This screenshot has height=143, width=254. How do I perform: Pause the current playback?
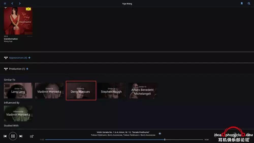(13, 136)
